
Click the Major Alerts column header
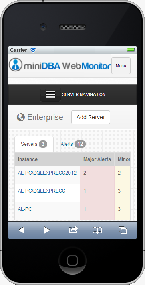click(97, 159)
